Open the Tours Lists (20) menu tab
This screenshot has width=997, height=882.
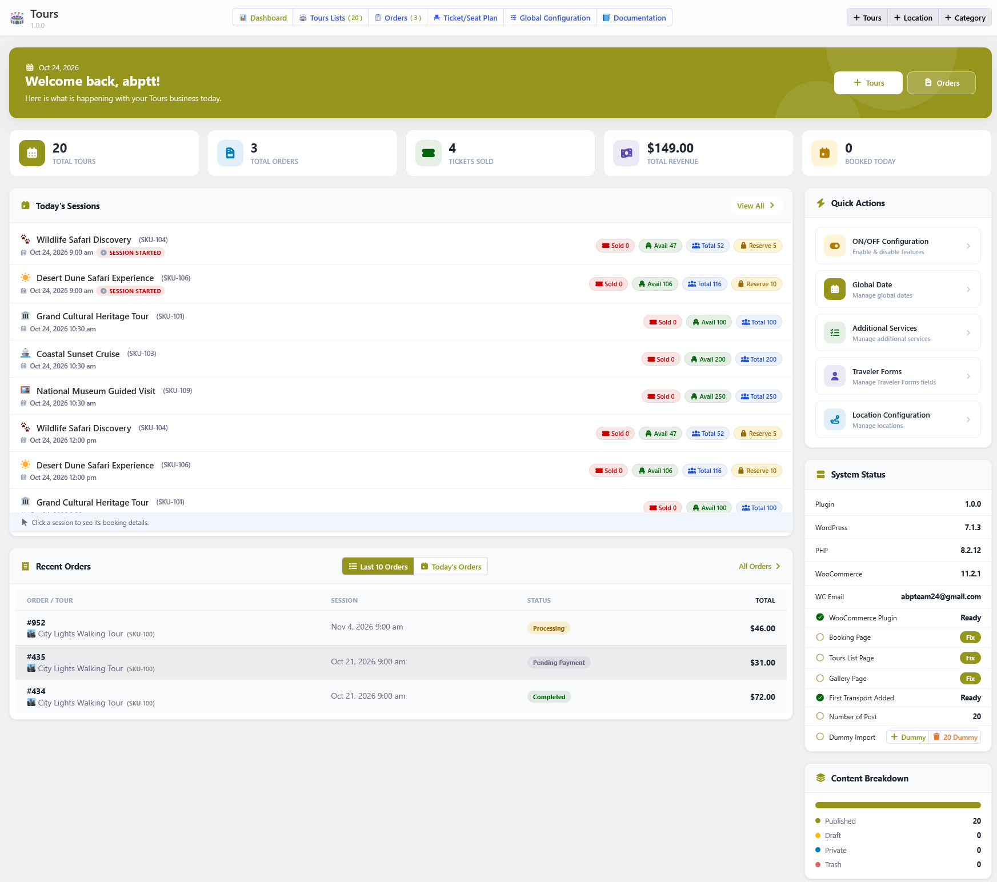pos(331,18)
